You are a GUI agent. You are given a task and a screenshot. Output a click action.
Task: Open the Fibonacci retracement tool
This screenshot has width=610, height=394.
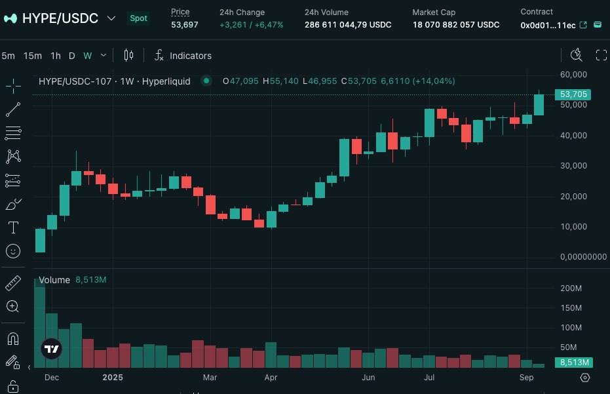click(x=13, y=133)
